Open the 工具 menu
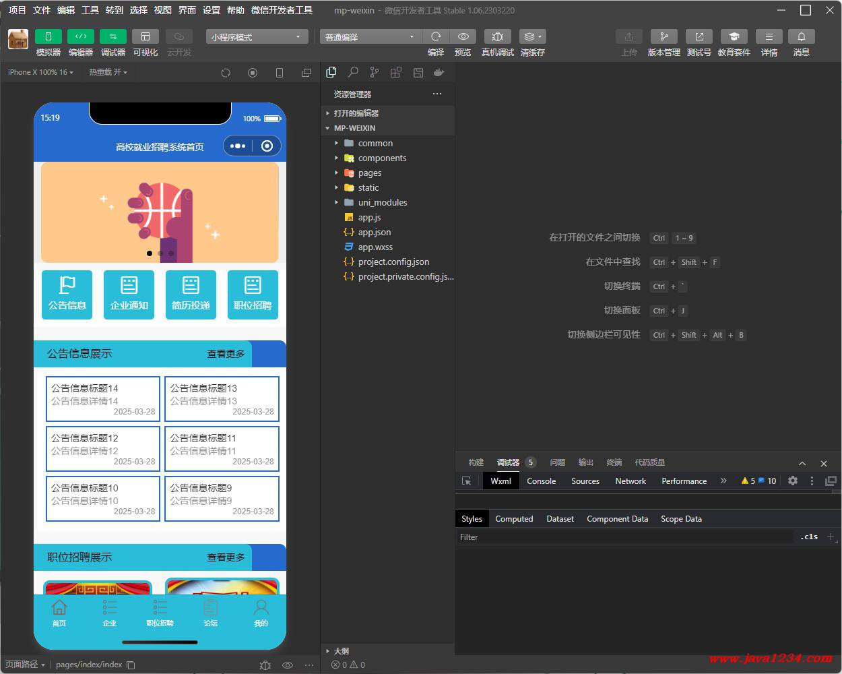Screen dimensions: 842x674 click(90, 10)
